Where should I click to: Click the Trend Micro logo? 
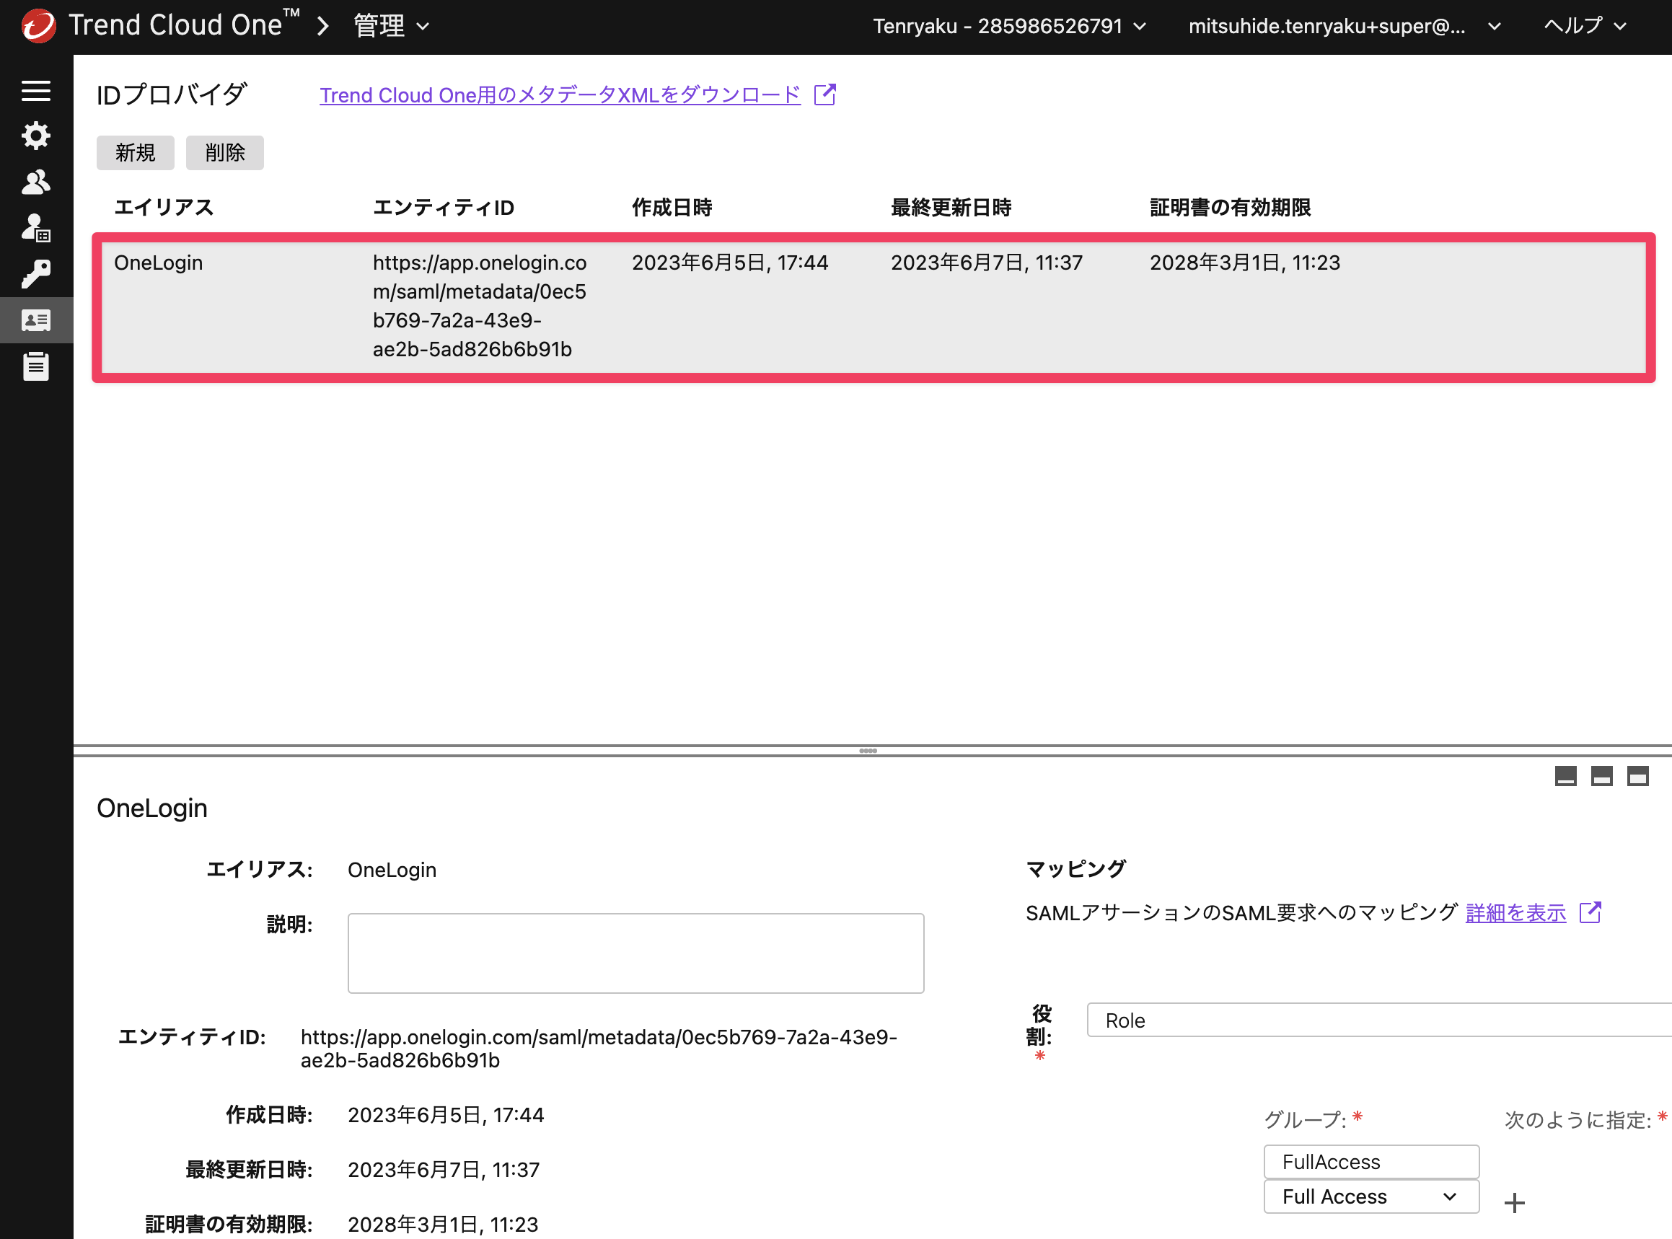[38, 26]
